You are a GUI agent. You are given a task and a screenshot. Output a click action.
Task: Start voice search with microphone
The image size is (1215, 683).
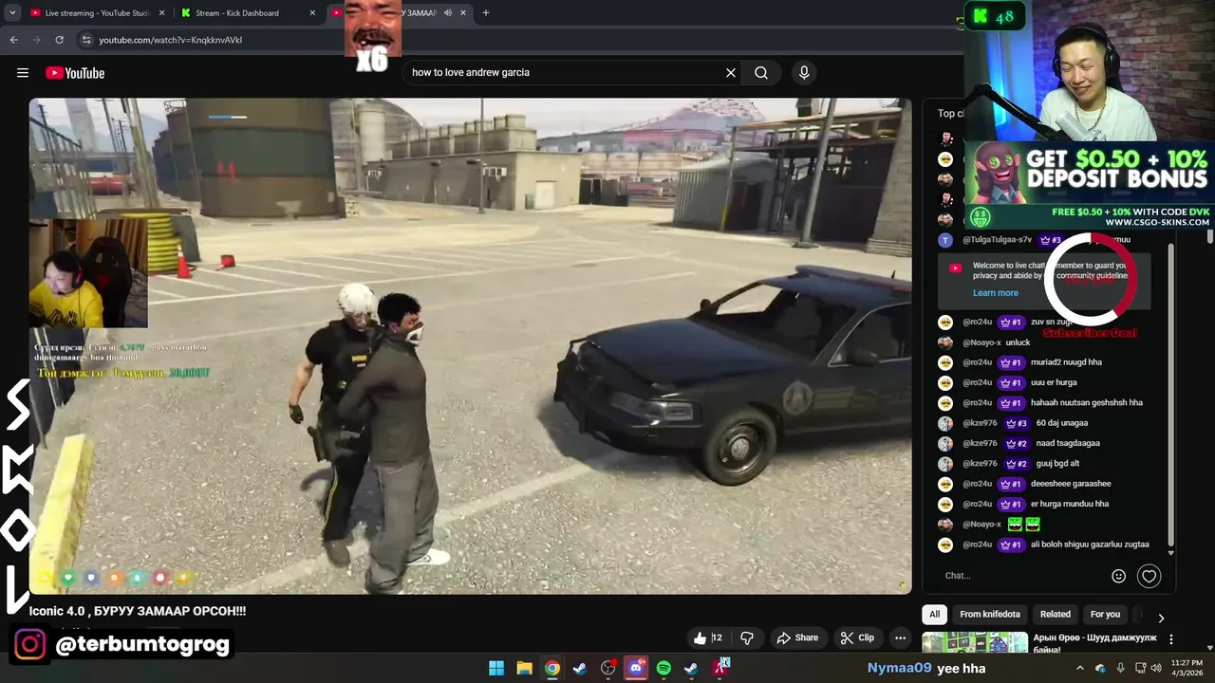804,72
